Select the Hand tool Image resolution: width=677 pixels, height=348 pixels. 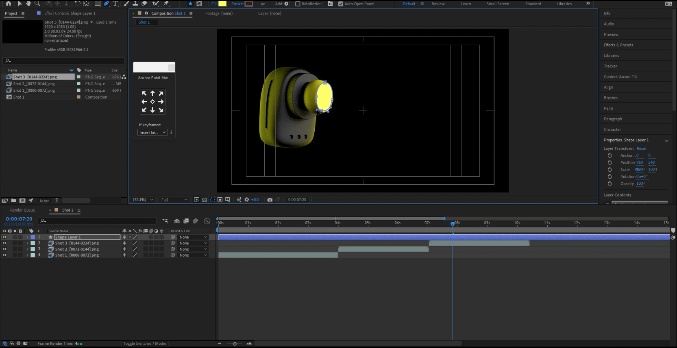click(28, 4)
